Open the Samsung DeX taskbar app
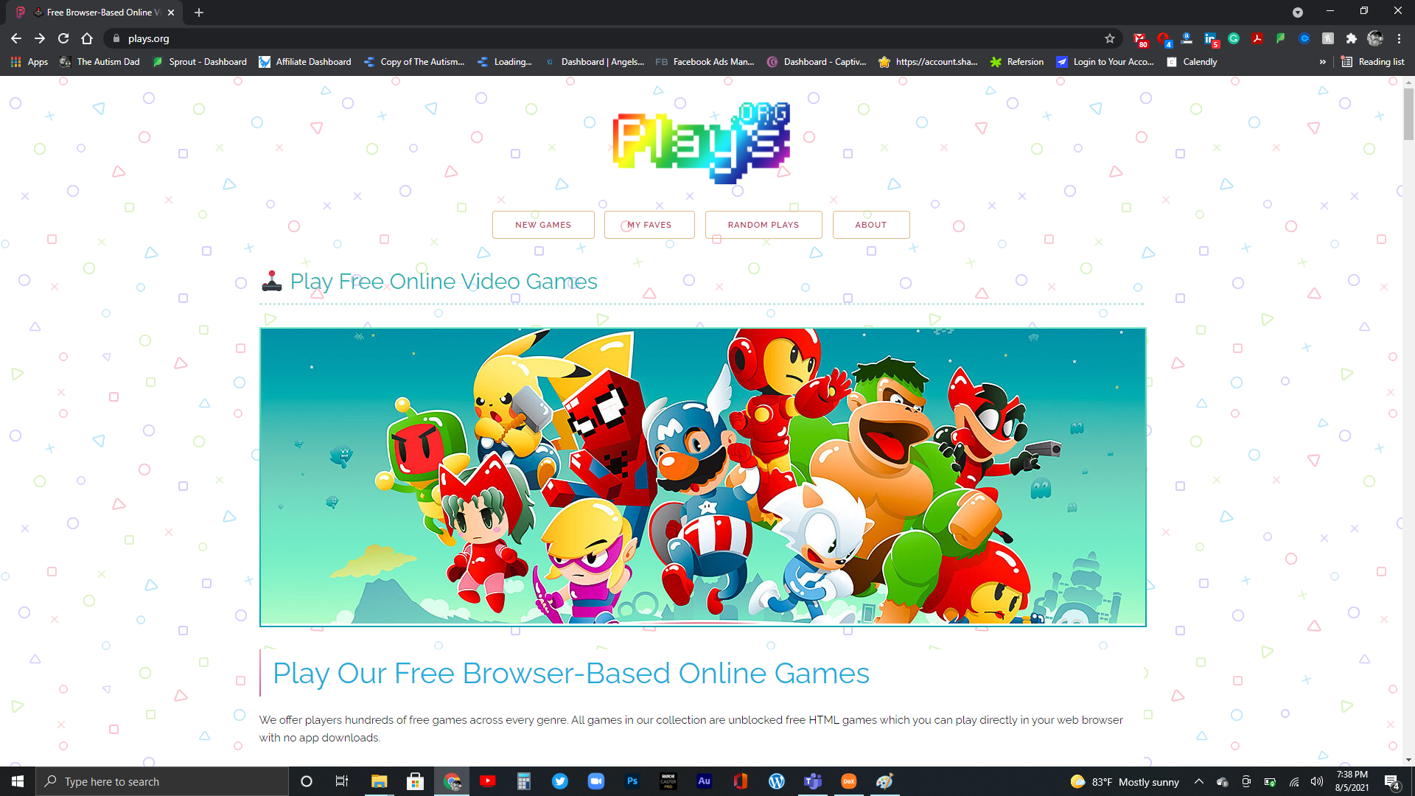 848,781
